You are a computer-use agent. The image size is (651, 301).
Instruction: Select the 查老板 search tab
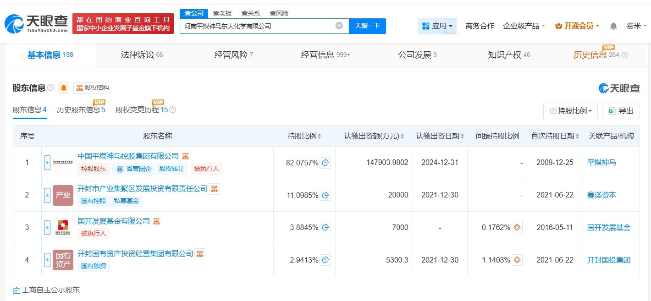pos(222,13)
